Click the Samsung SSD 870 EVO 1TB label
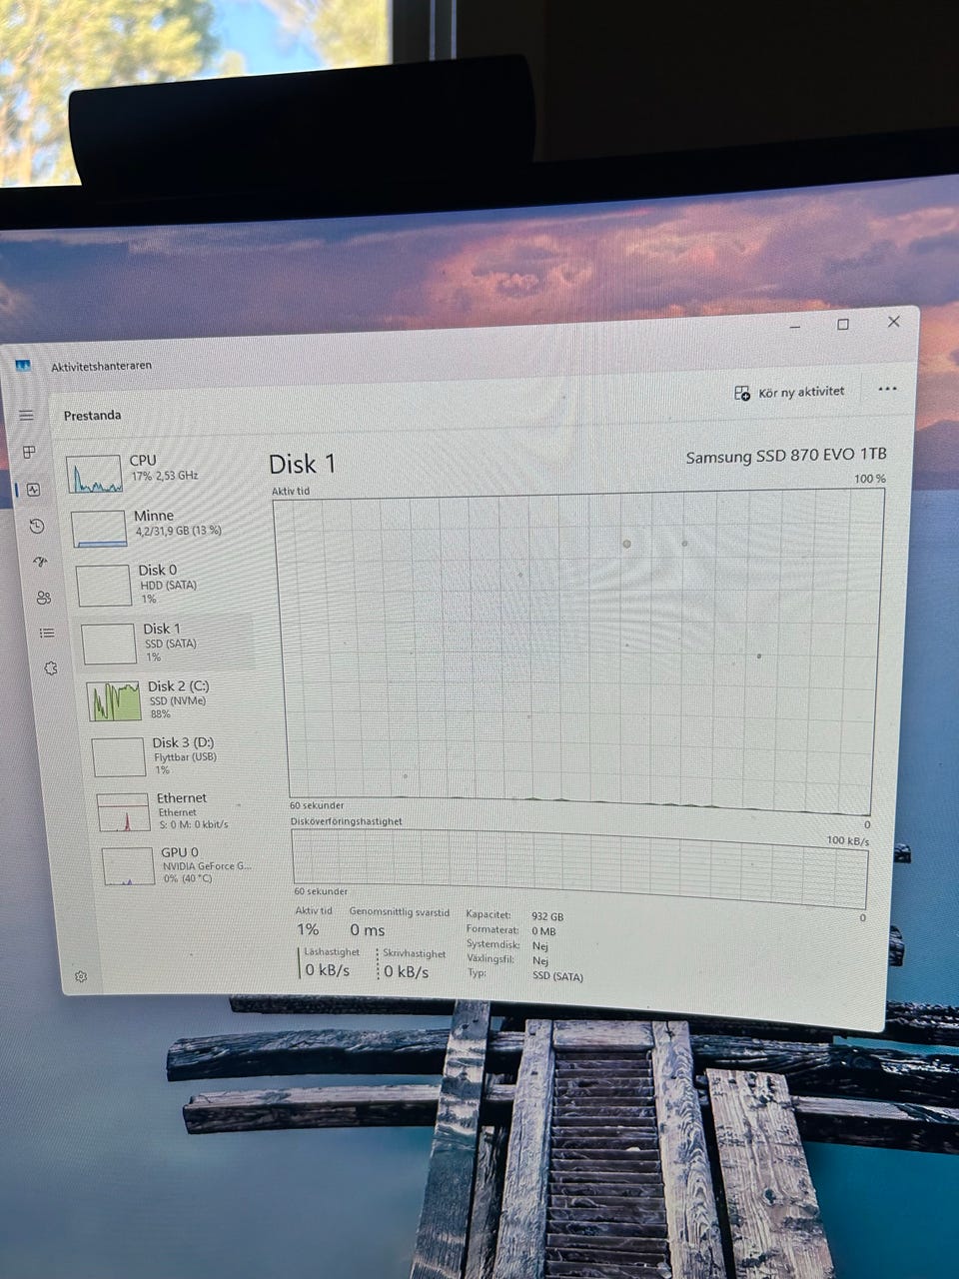 click(786, 457)
